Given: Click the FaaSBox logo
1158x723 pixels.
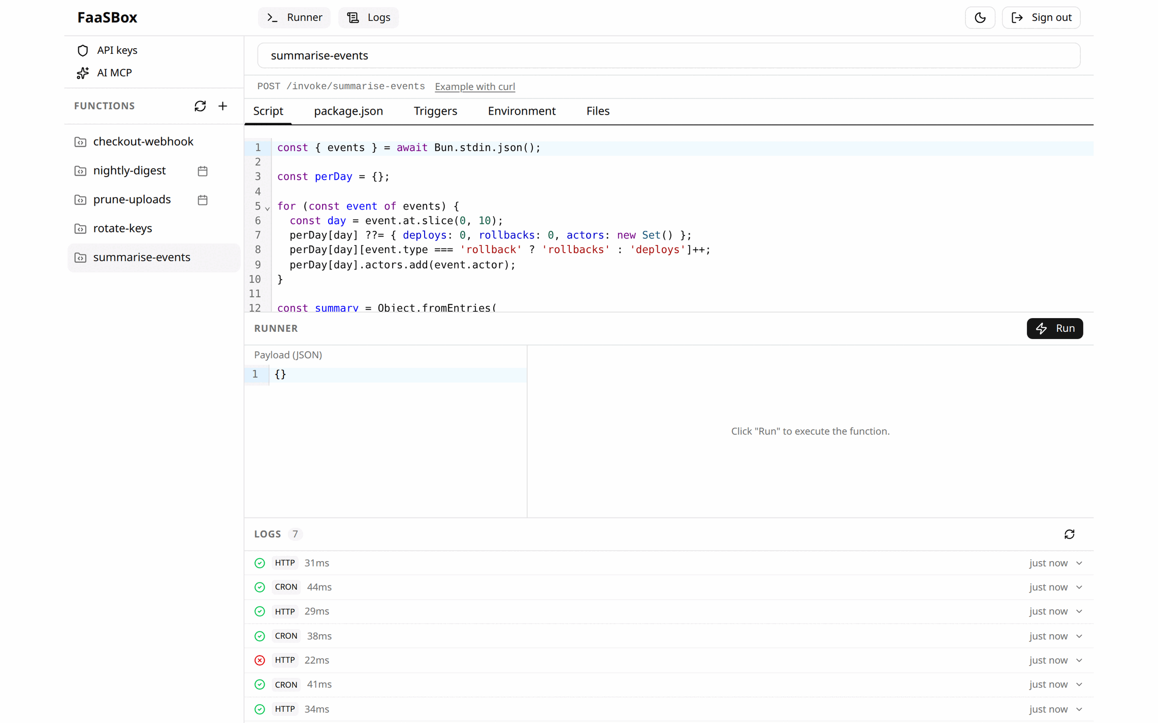Looking at the screenshot, I should point(107,17).
